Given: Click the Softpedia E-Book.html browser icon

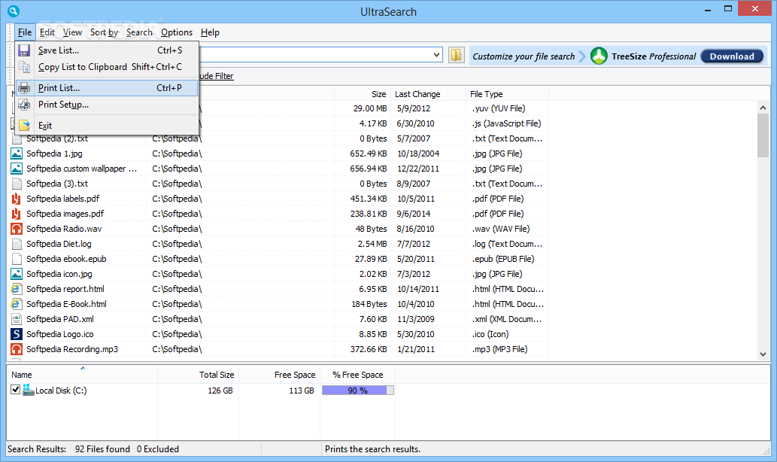Looking at the screenshot, I should point(17,304).
